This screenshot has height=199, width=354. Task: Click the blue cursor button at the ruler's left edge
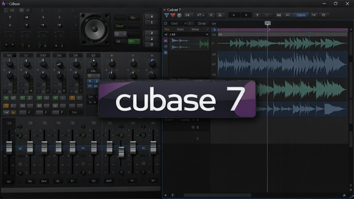(214, 29)
